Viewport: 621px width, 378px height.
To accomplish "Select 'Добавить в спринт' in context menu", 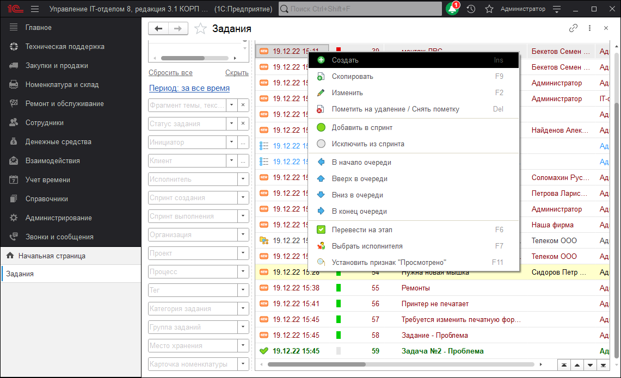I will coord(362,128).
